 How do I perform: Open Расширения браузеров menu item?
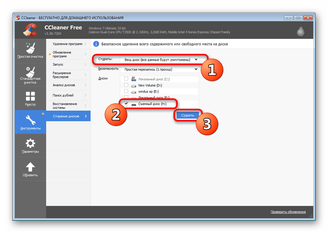[68, 75]
